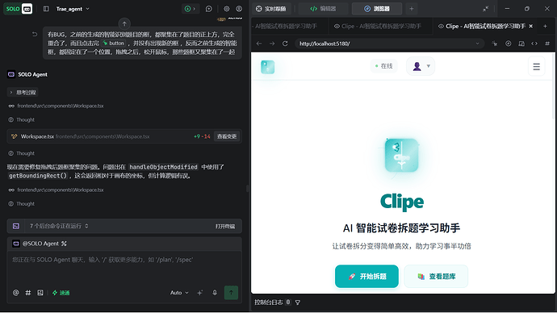
Task: Open the user avatar dropdown
Action: [x=421, y=66]
